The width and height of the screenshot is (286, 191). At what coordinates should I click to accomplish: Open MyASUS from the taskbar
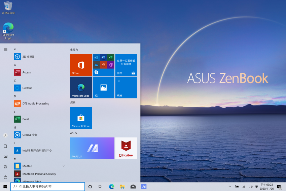coord(144,187)
